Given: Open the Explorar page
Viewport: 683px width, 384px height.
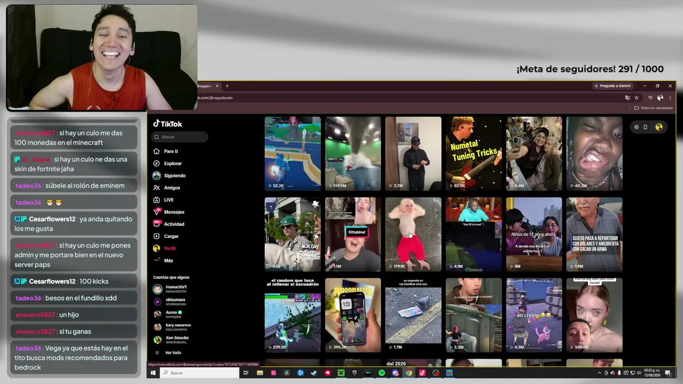Looking at the screenshot, I should [168, 163].
